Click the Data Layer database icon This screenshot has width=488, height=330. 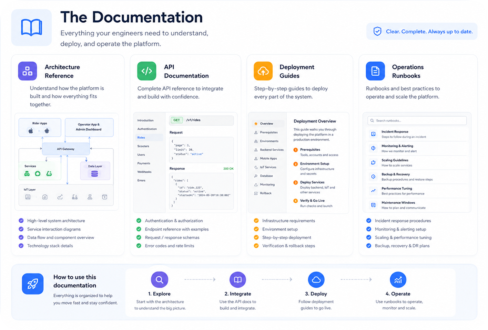point(94,174)
